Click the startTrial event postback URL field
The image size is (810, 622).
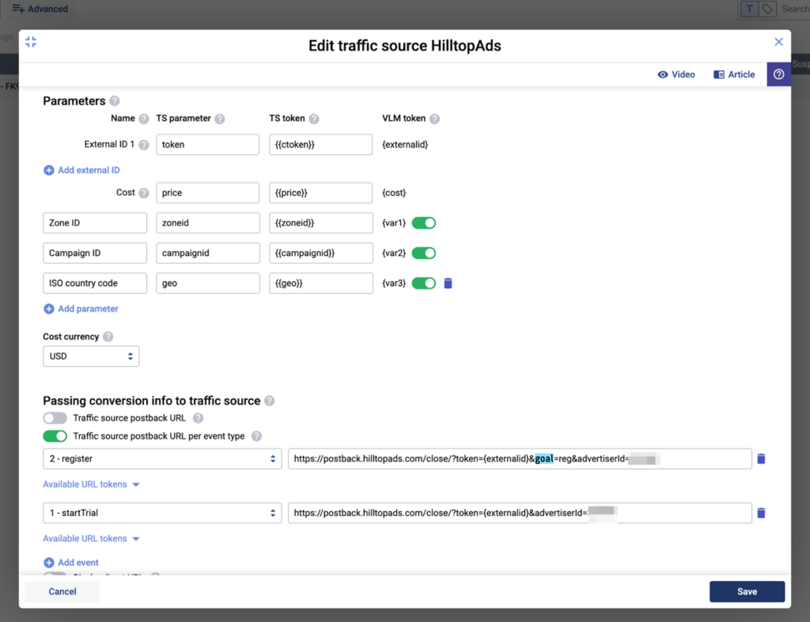[x=520, y=513]
